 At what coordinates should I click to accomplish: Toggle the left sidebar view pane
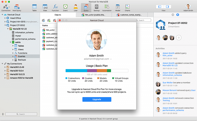point(160,6)
